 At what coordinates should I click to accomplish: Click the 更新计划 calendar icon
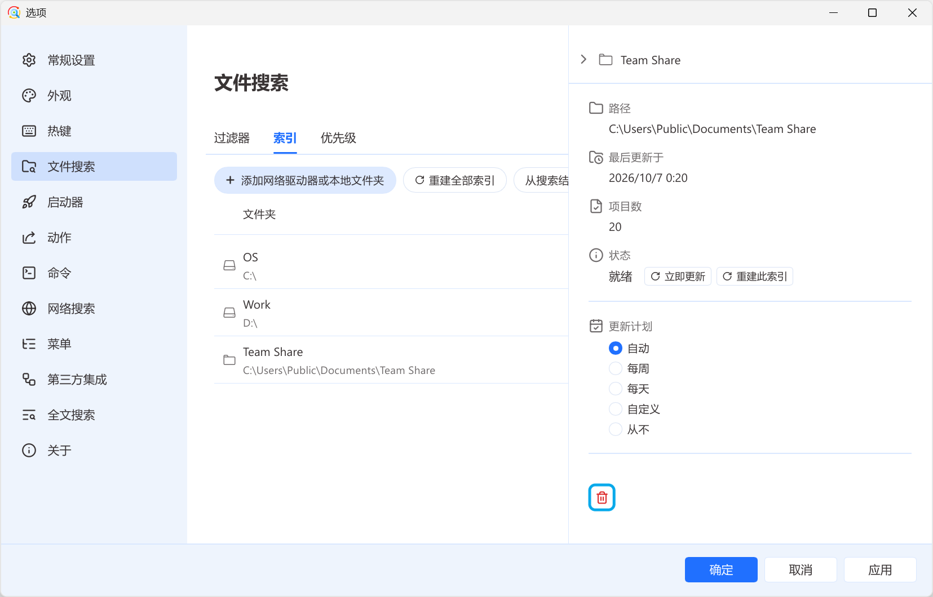pyautogui.click(x=596, y=326)
